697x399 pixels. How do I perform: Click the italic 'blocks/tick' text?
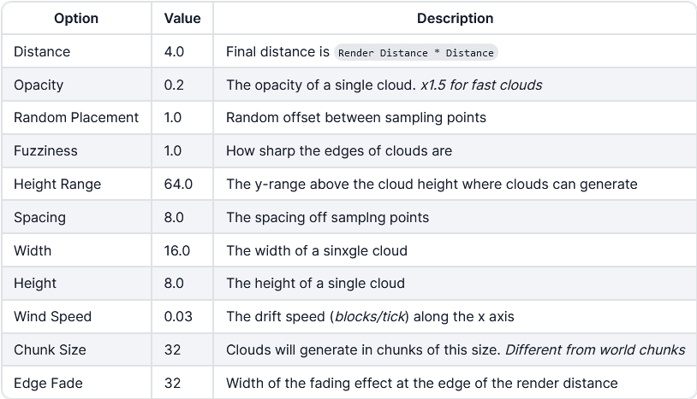(371, 317)
